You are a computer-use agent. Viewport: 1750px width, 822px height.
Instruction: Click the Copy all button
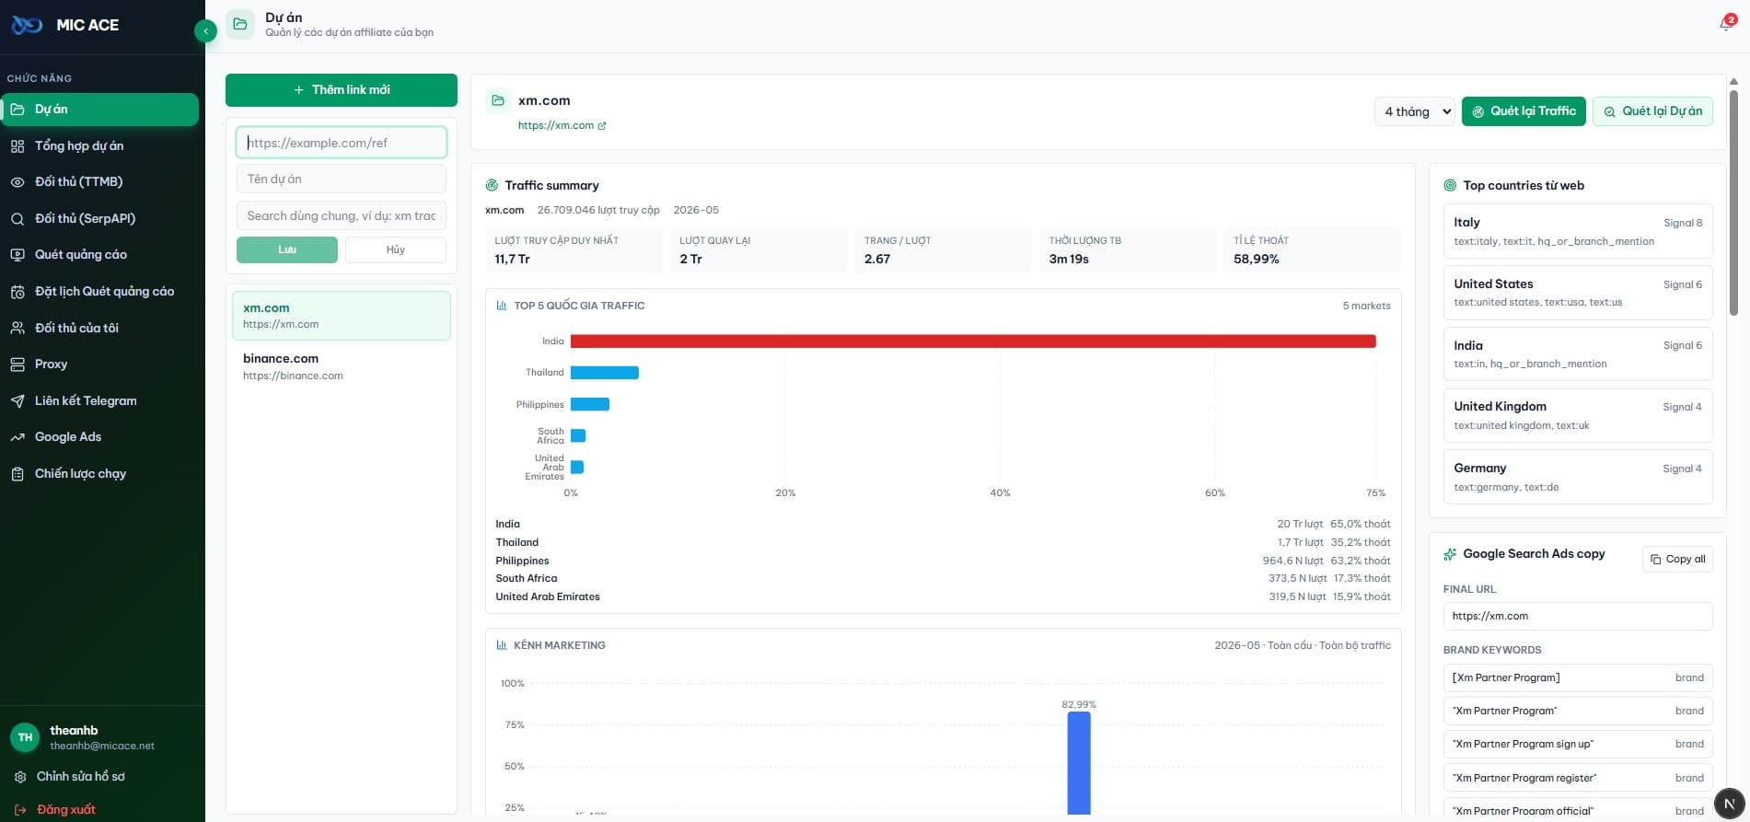(1677, 559)
